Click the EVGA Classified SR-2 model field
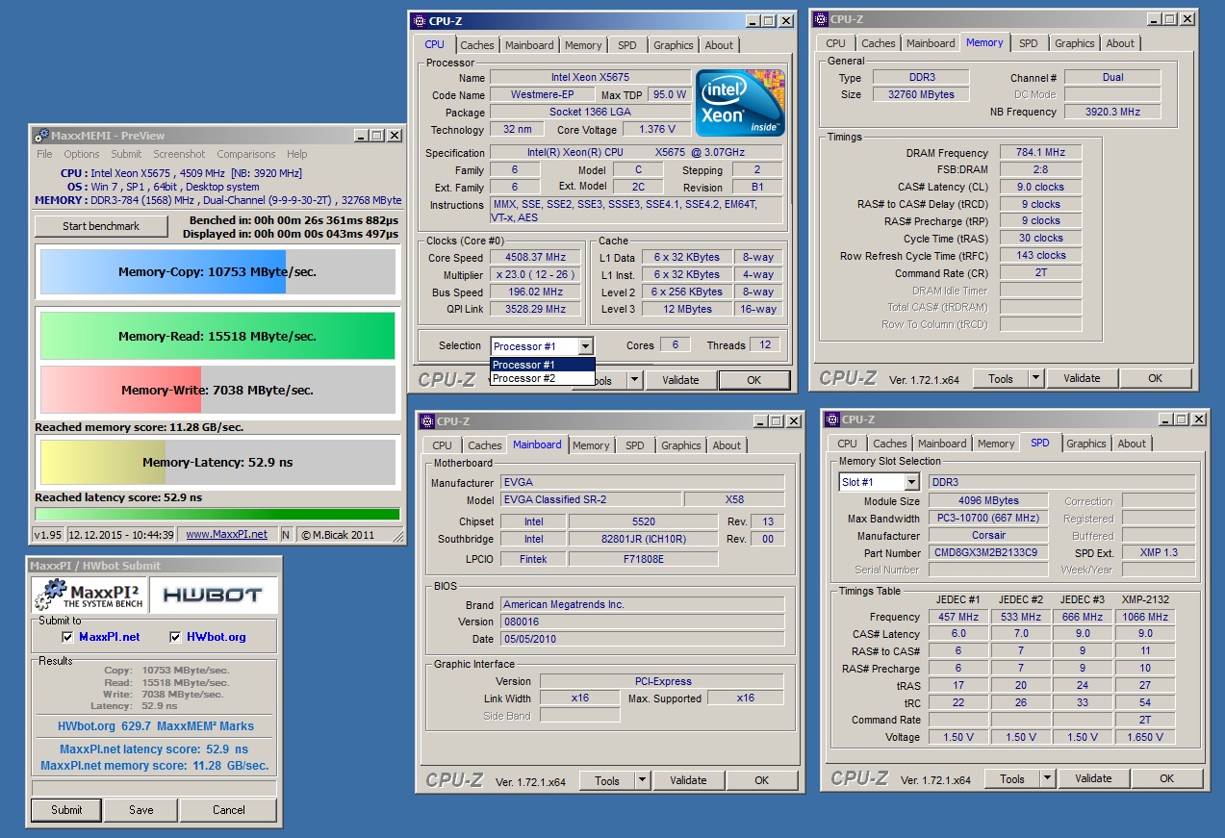 [590, 499]
